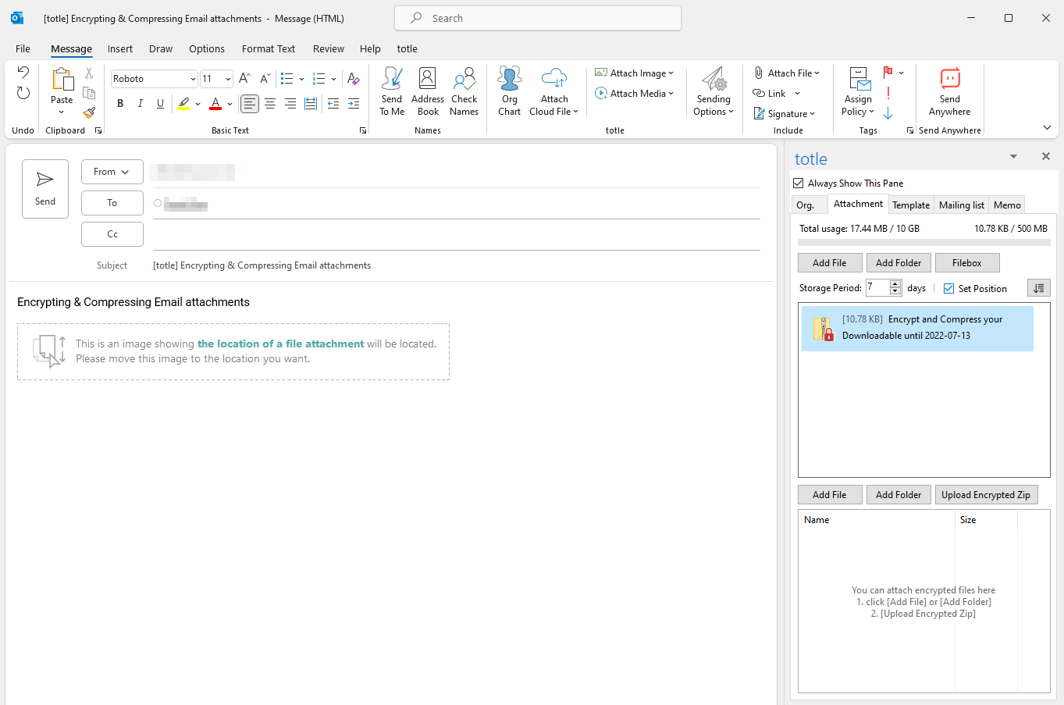Uncheck Always Show This Pane
The height and width of the screenshot is (705, 1064).
pos(799,183)
